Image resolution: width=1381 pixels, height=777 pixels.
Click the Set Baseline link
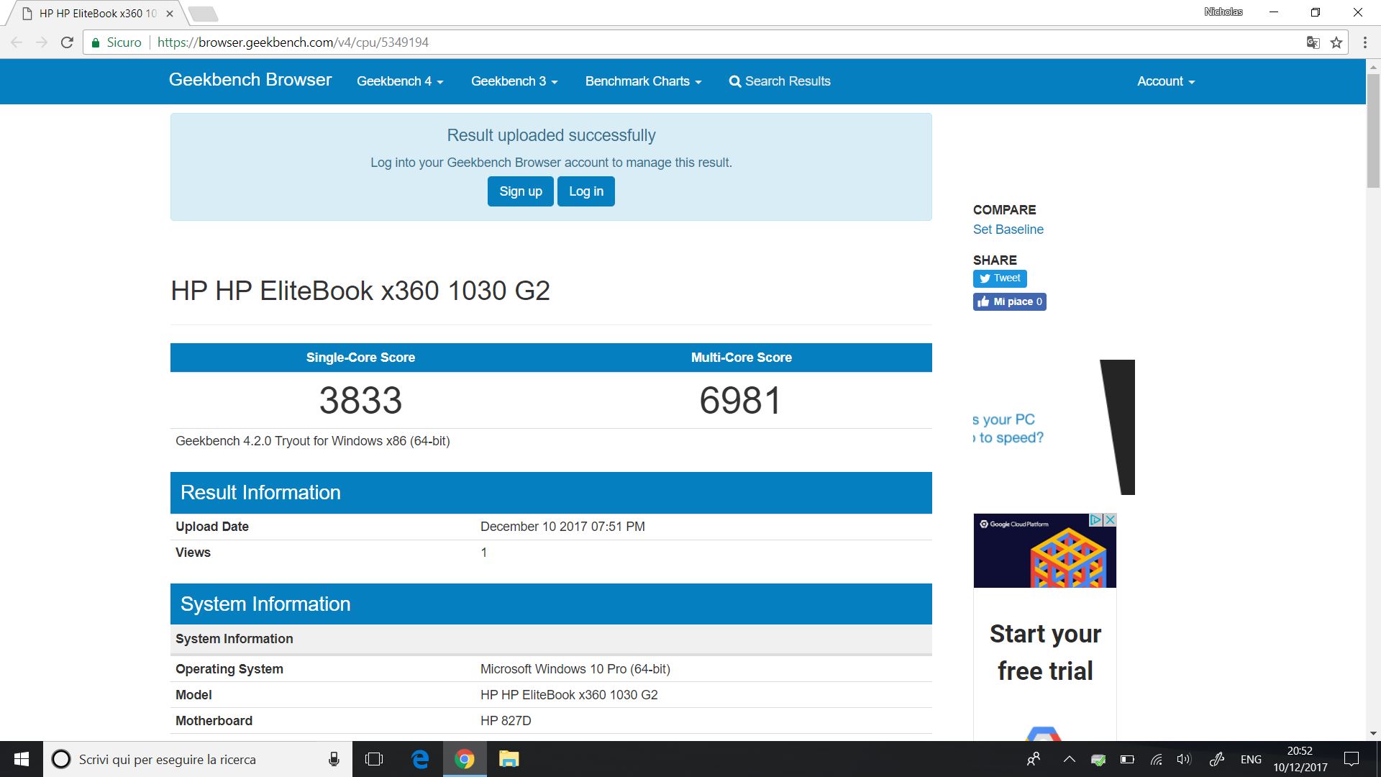point(1008,230)
